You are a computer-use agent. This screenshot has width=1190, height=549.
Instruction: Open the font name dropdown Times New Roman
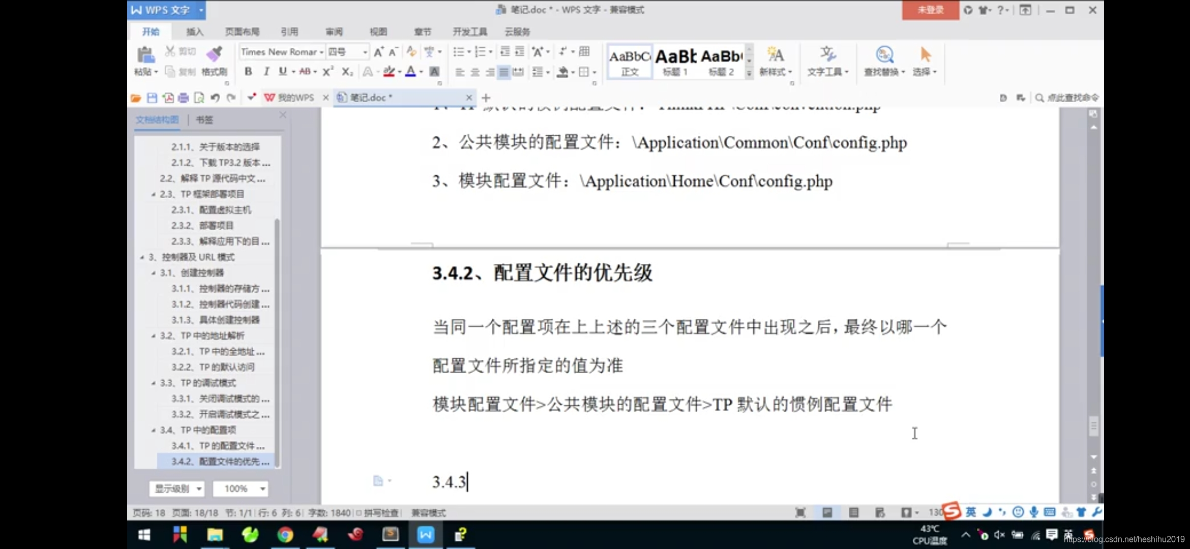pos(321,52)
